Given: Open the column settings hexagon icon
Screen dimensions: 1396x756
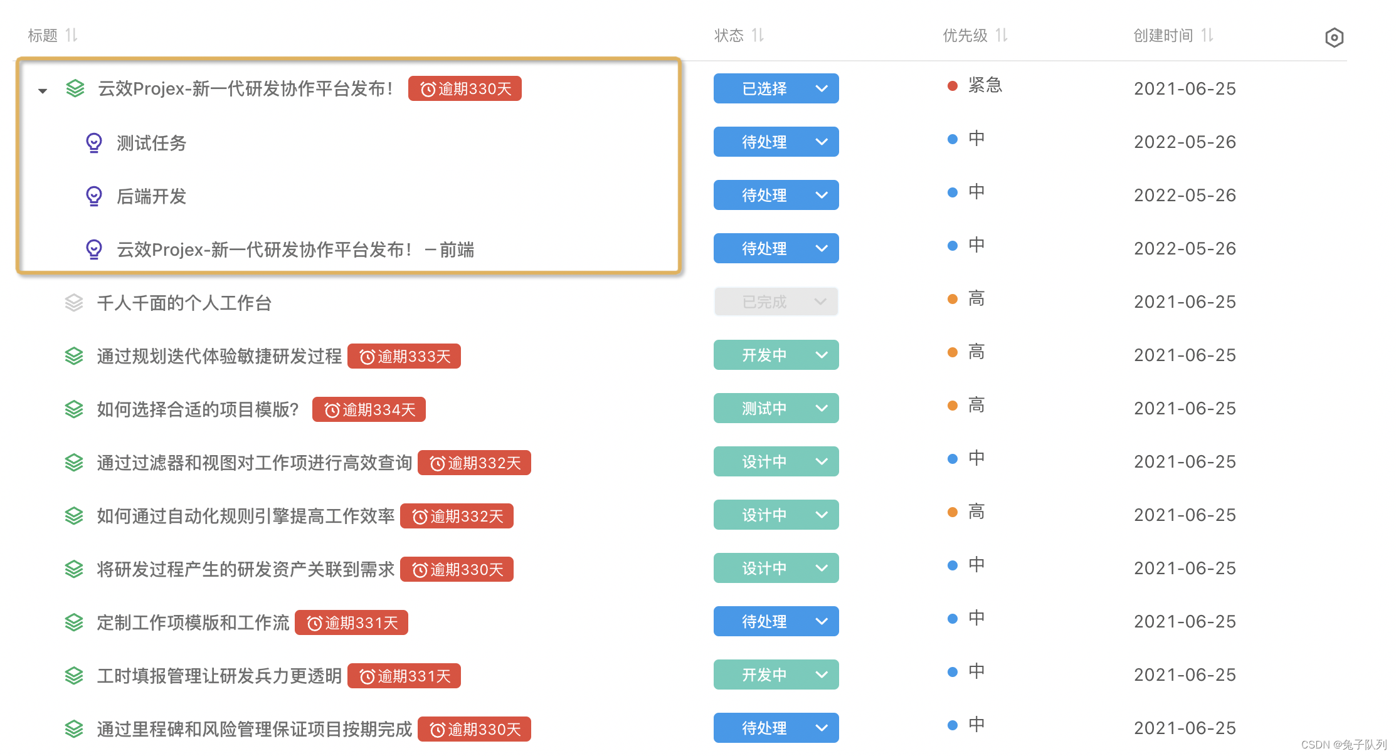Looking at the screenshot, I should (1334, 38).
